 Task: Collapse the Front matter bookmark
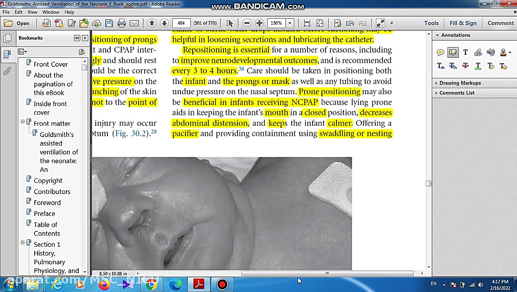click(23, 122)
